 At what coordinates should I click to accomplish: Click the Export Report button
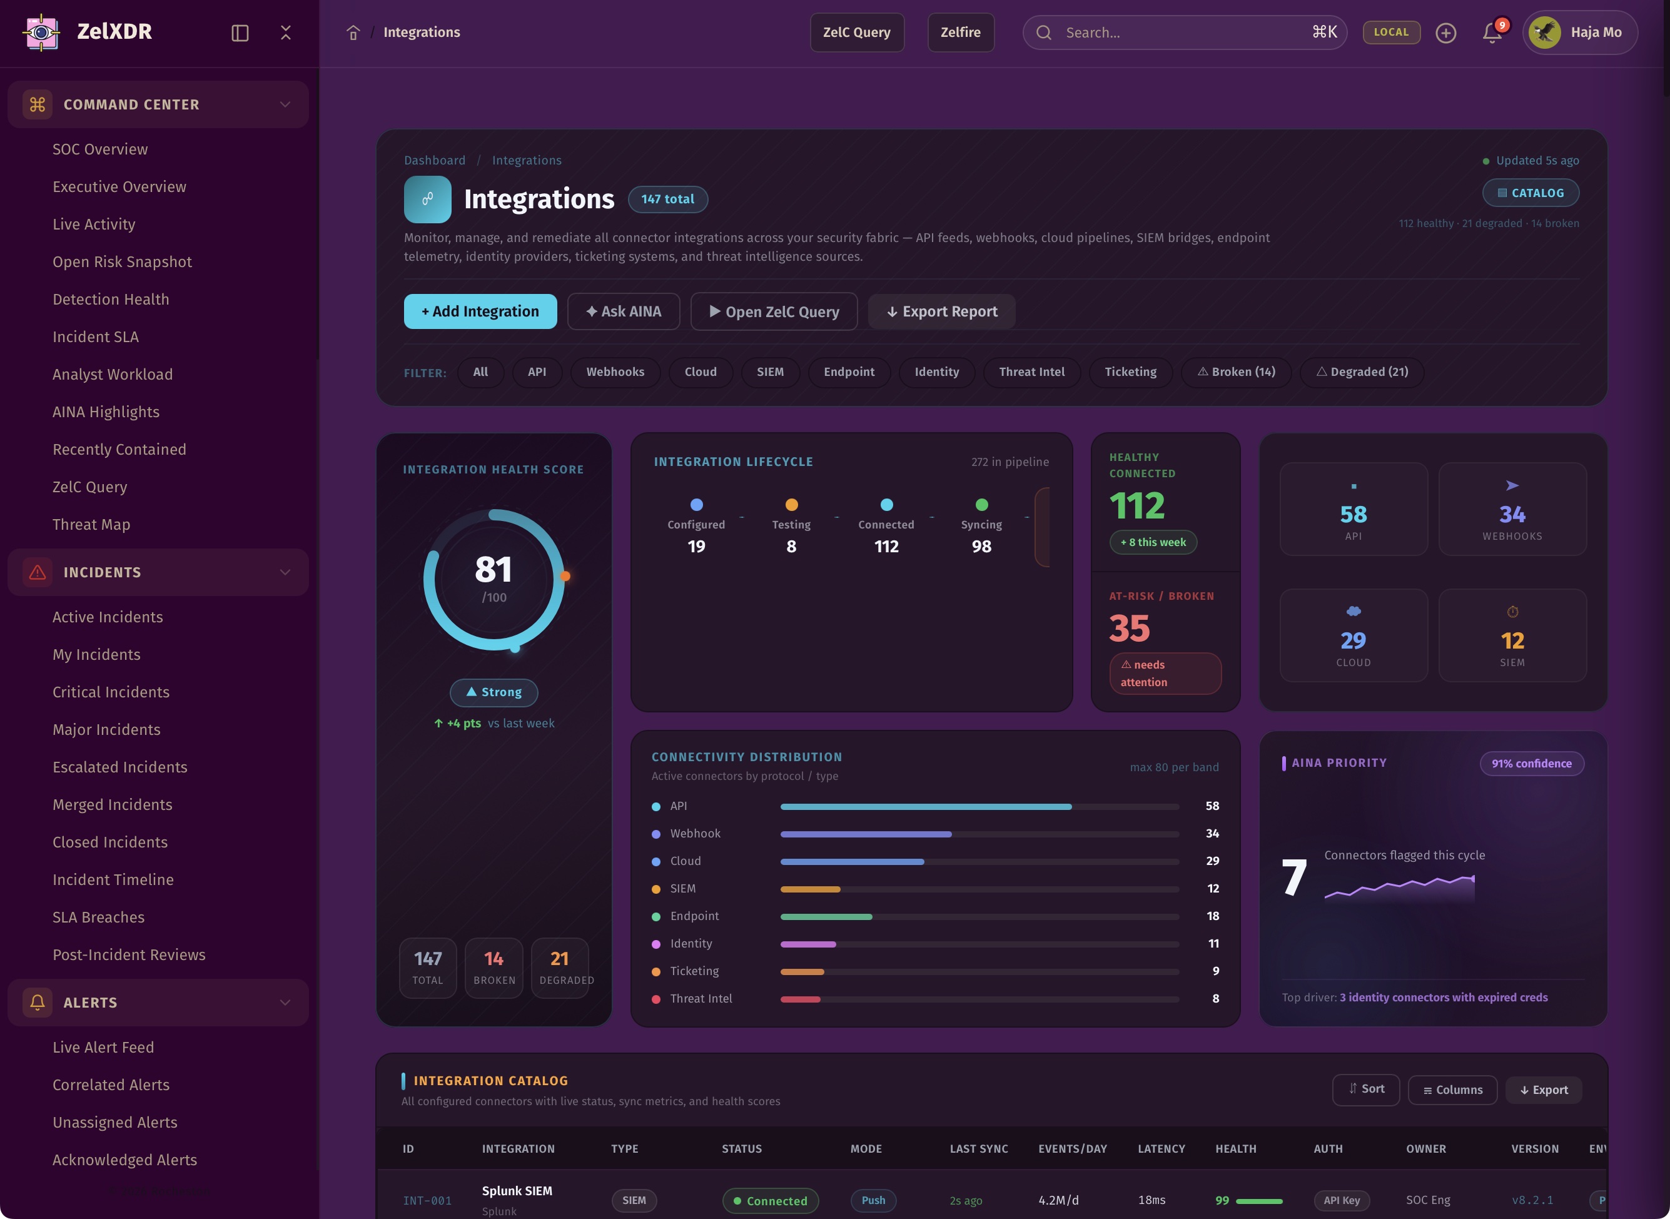(941, 311)
